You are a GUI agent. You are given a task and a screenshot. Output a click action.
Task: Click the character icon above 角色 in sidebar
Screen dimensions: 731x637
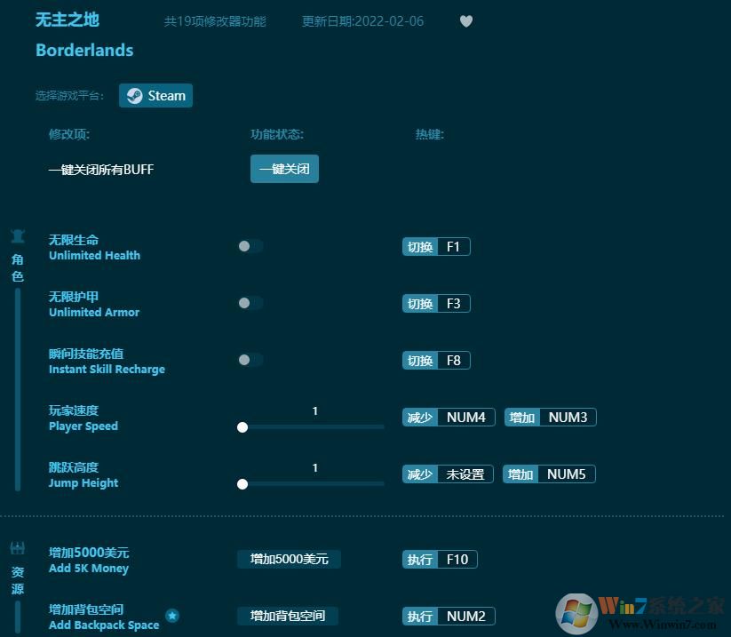(x=18, y=235)
